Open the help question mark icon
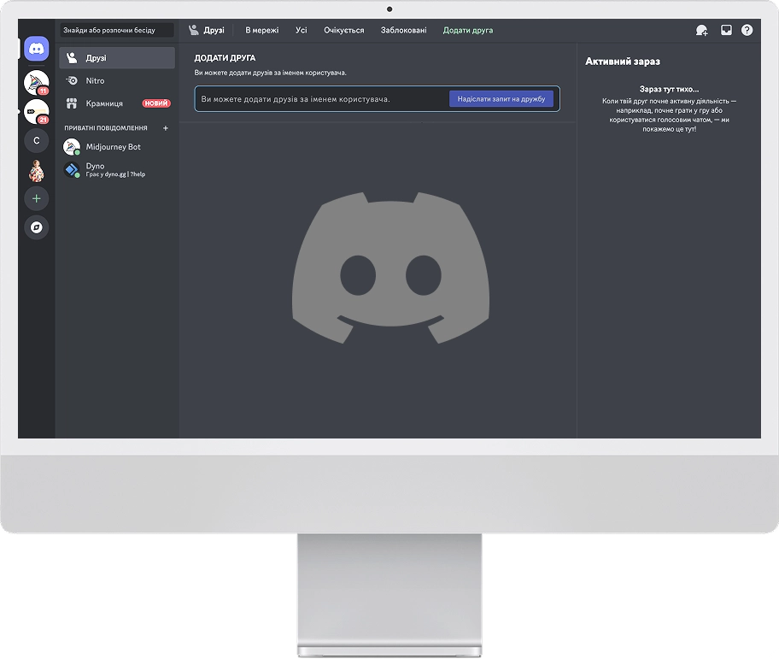Image resolution: width=779 pixels, height=659 pixels. (747, 30)
